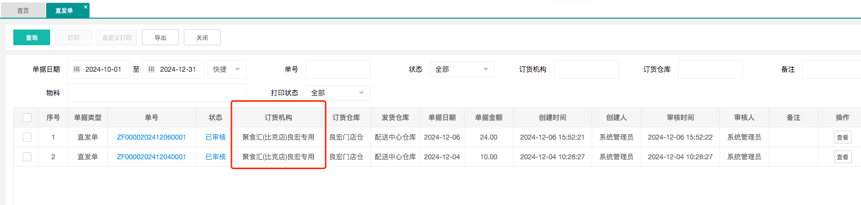Expand the 状态 dropdown
The height and width of the screenshot is (205, 861).
pos(462,69)
